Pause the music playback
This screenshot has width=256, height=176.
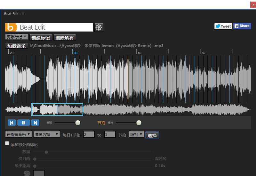pos(23,123)
